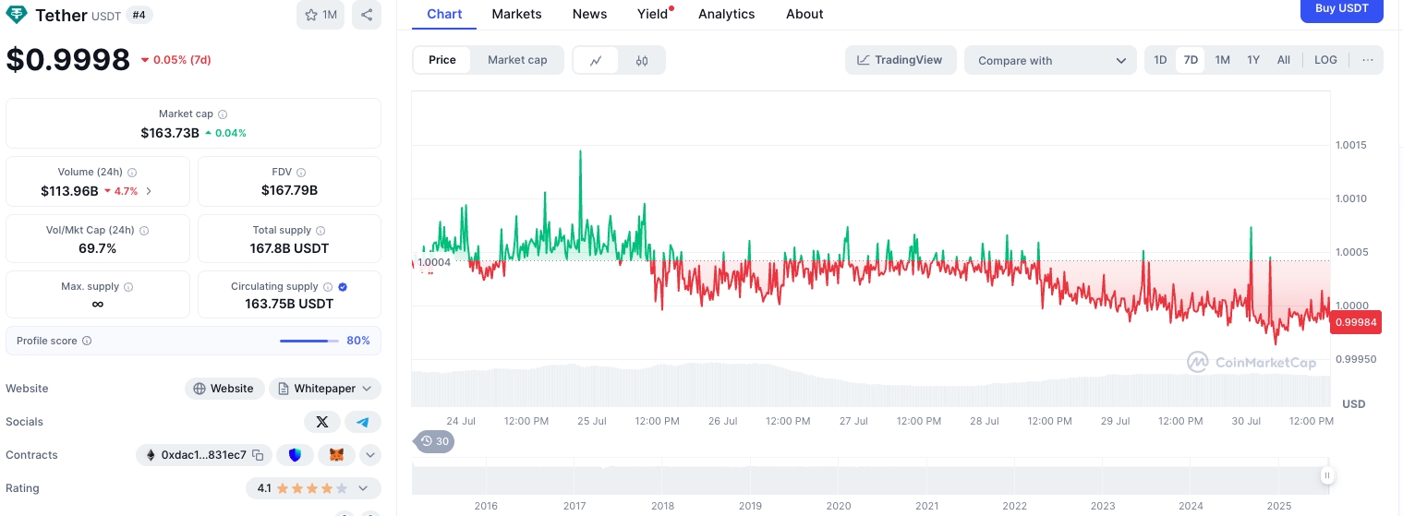
Task: Toggle LOG scale on the chart
Action: tap(1325, 60)
